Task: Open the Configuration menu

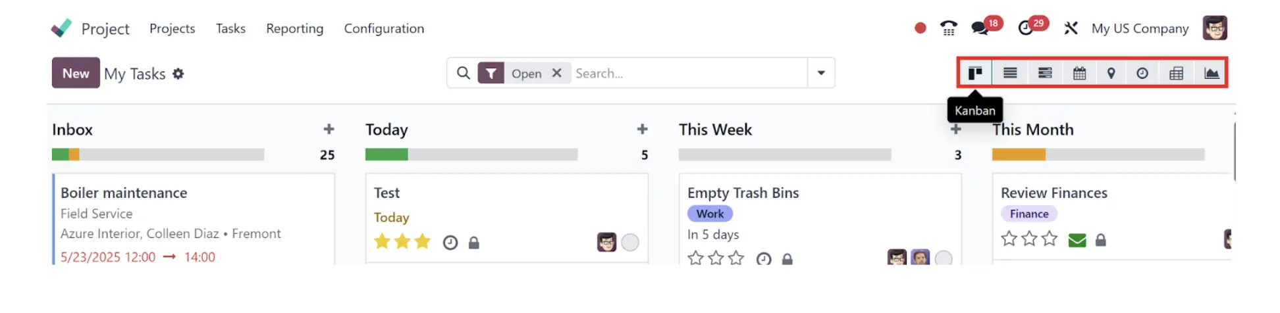Action: pos(384,28)
